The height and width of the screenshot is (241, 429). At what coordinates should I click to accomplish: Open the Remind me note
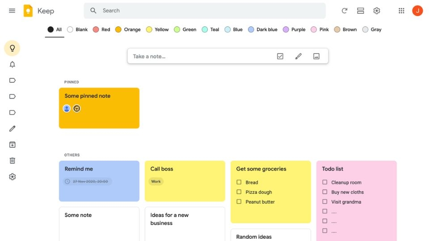[99, 181]
